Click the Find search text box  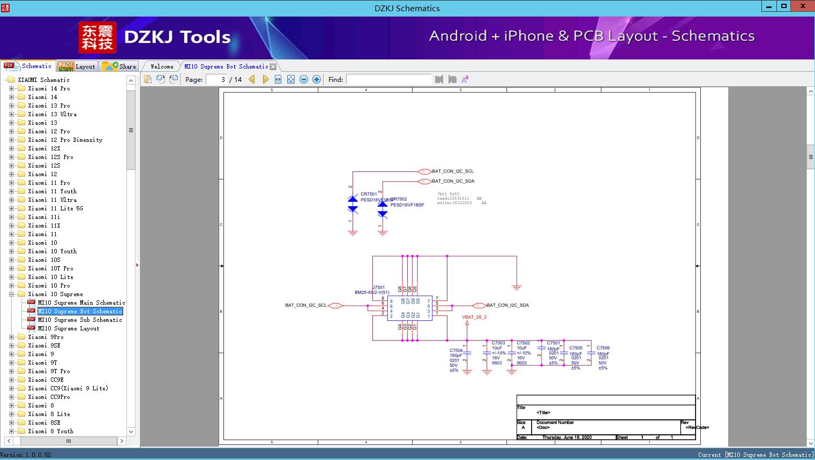point(388,79)
